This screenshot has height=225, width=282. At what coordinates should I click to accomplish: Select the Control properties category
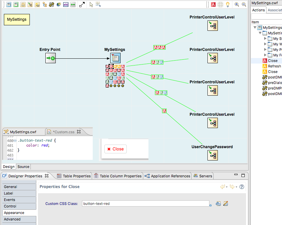tap(19, 206)
